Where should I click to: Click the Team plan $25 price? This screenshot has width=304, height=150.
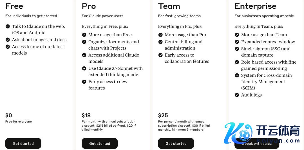tap(163, 115)
